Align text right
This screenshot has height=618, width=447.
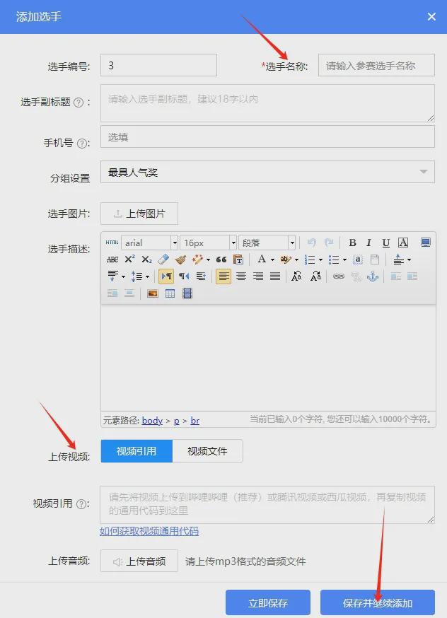[x=258, y=276]
